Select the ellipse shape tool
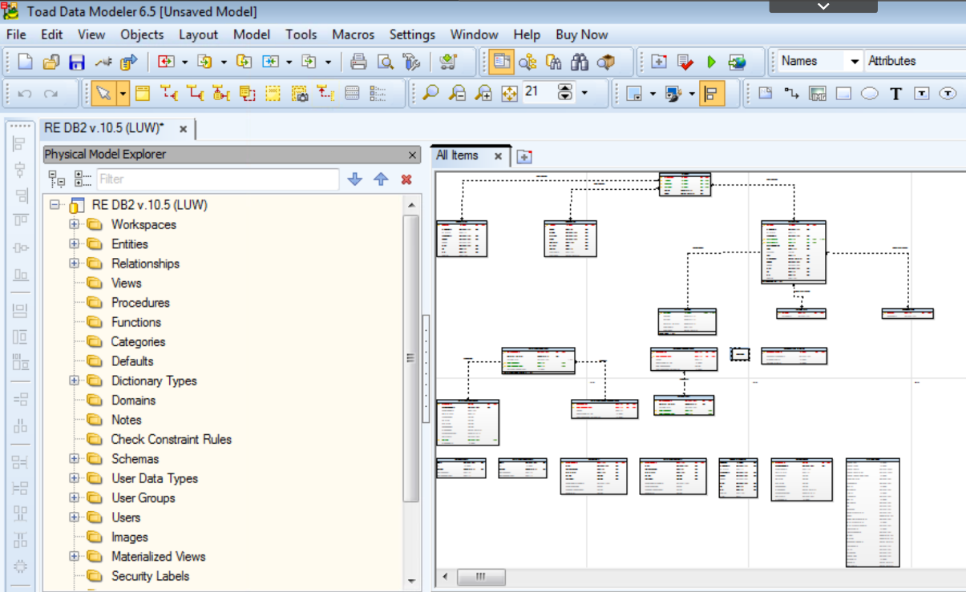966x592 pixels. [870, 94]
